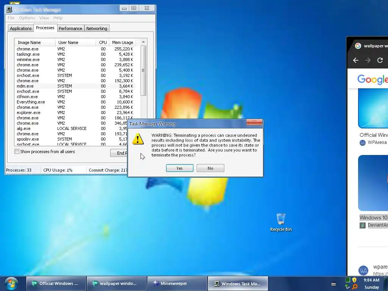The image size is (388, 291).
Task: Click the process list scrollbar thumb
Action: coord(143,70)
